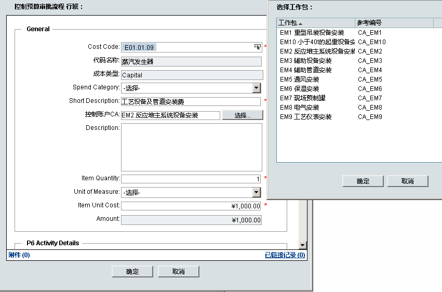Click reference number CA_EM2
Viewport: 442px width, 292px height.
[x=370, y=51]
